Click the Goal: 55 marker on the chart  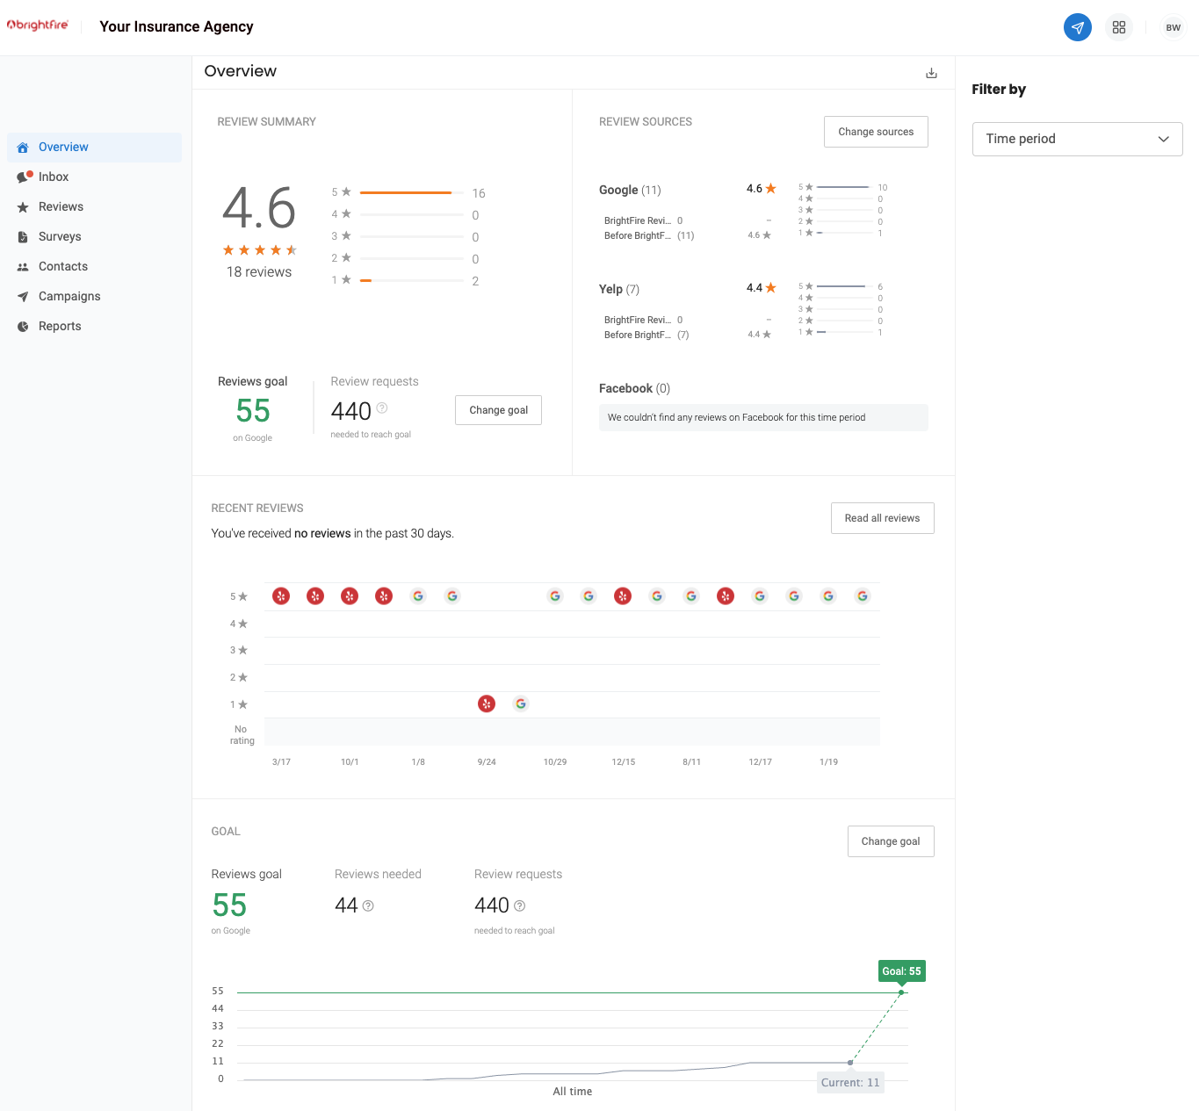[901, 970]
